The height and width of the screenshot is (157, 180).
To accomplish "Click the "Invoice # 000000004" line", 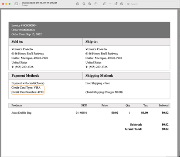I will pos(24,25).
